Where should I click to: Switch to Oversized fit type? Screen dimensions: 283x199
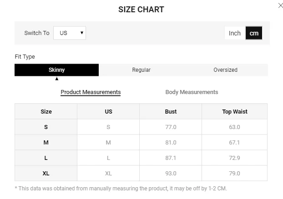point(225,70)
